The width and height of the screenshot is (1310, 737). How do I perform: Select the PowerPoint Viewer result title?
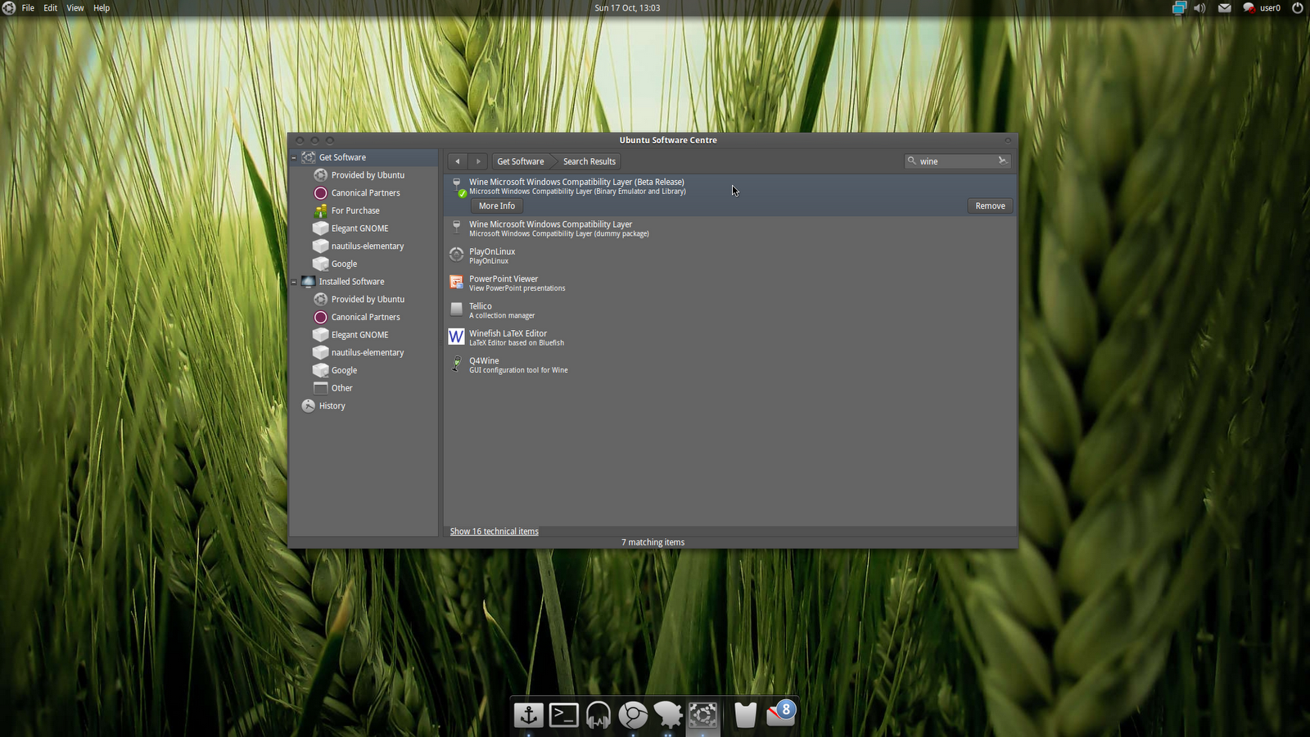(x=504, y=279)
